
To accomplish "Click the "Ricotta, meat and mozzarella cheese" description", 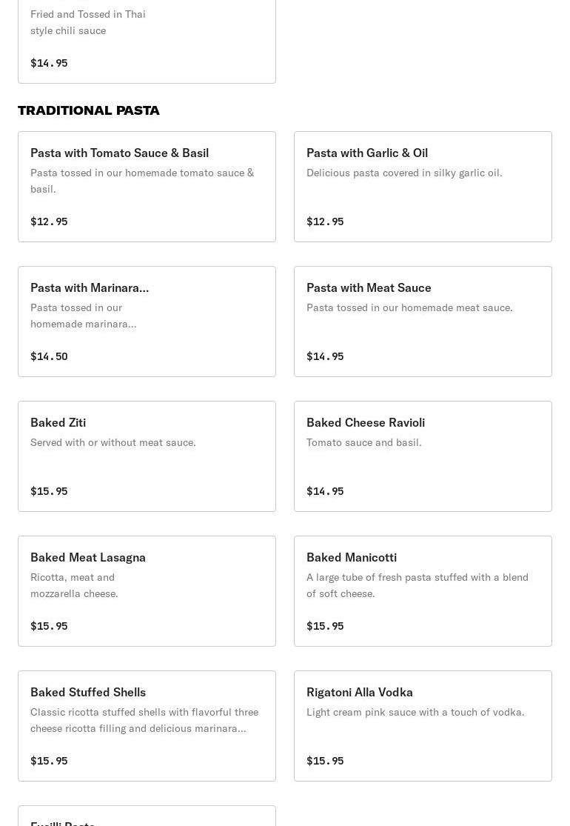I will (74, 585).
